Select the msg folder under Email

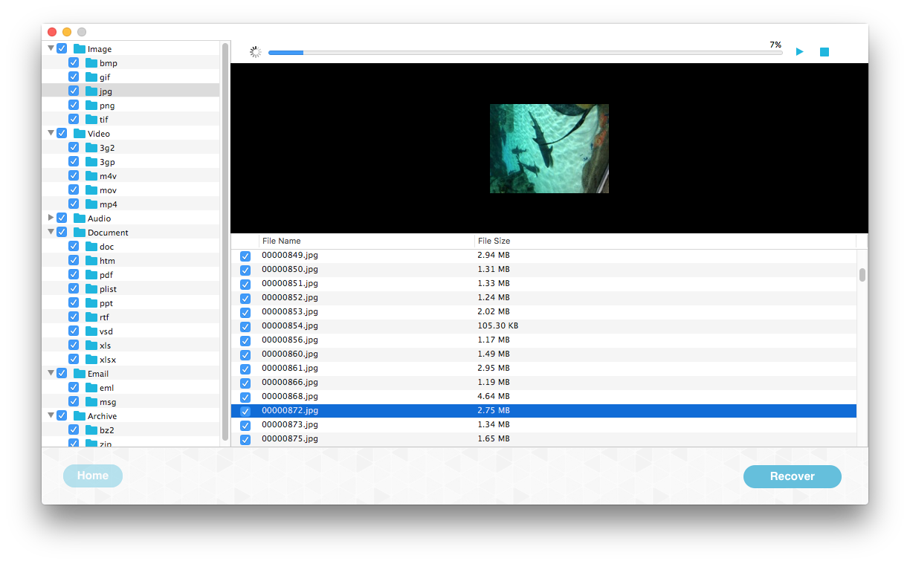(x=131, y=402)
